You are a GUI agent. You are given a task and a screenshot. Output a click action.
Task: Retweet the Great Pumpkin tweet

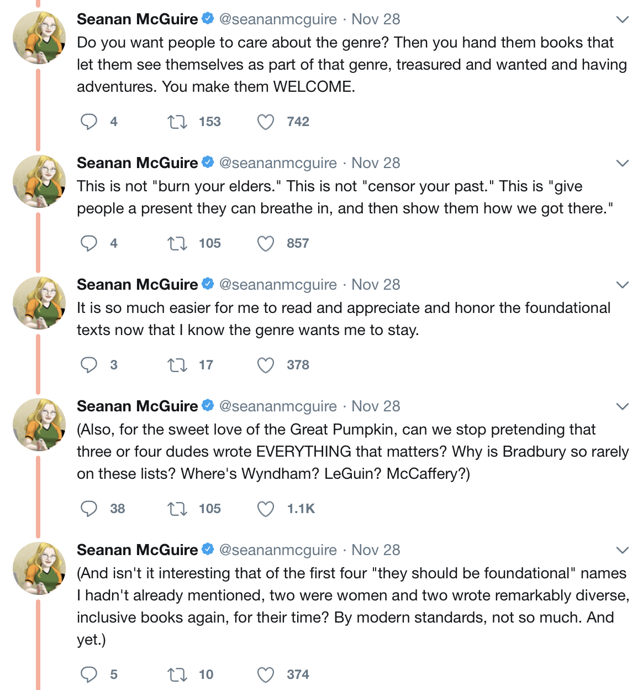click(177, 509)
